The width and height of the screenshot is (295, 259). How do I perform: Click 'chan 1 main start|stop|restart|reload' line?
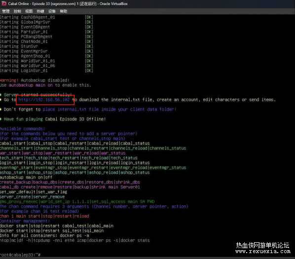tap(44, 216)
